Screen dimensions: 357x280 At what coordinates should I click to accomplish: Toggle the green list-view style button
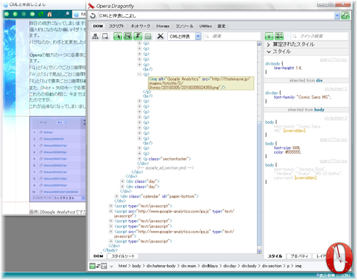[x=279, y=36]
